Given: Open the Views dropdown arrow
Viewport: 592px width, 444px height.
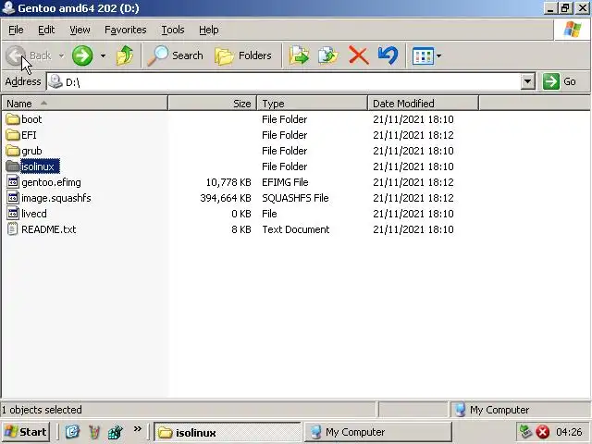Looking at the screenshot, I should coord(438,55).
